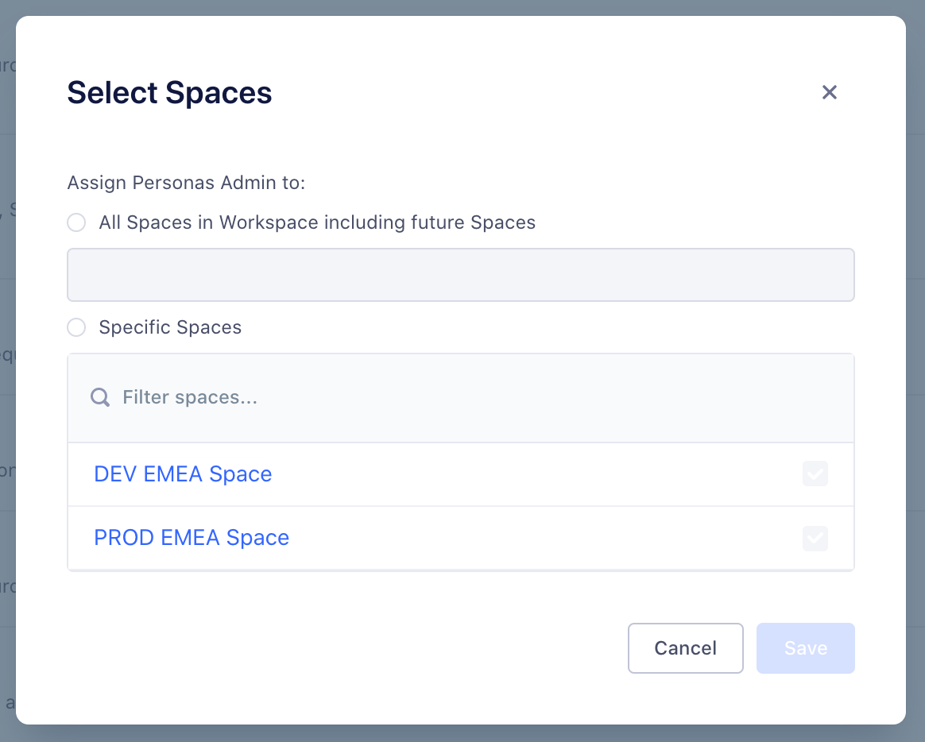Click the 'Assign Personas Admin to:' text
Viewport: 925px width, 742px height.
click(x=186, y=183)
